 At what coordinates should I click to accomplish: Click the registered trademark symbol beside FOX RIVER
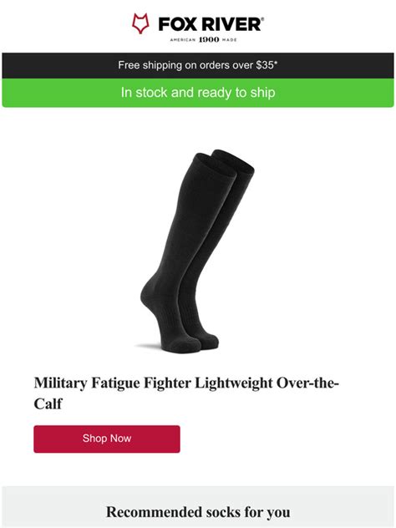click(262, 19)
